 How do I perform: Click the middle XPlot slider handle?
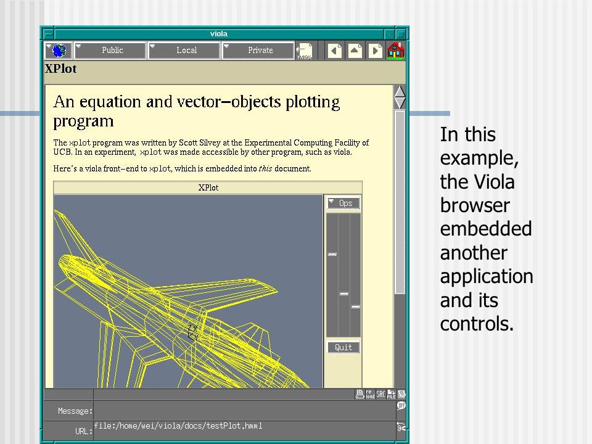click(343, 294)
